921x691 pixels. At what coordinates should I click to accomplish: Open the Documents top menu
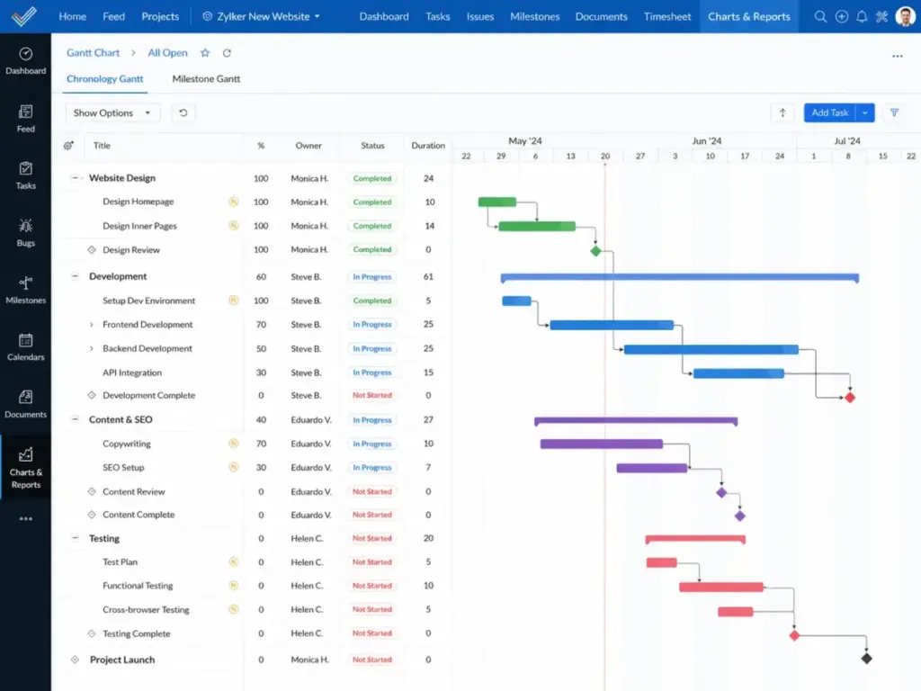click(x=601, y=16)
